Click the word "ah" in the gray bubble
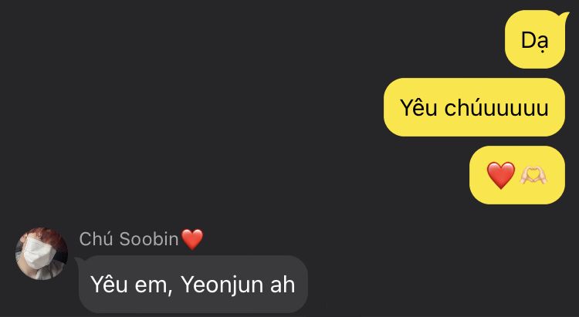This screenshot has height=317, width=579. click(283, 285)
